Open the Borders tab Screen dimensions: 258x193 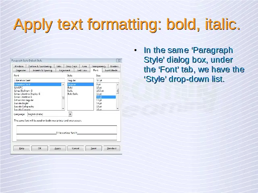pos(114,66)
